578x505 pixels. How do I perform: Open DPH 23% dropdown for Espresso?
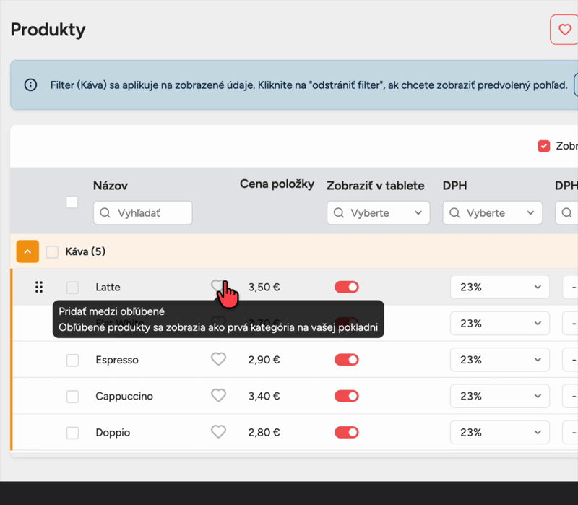point(500,360)
